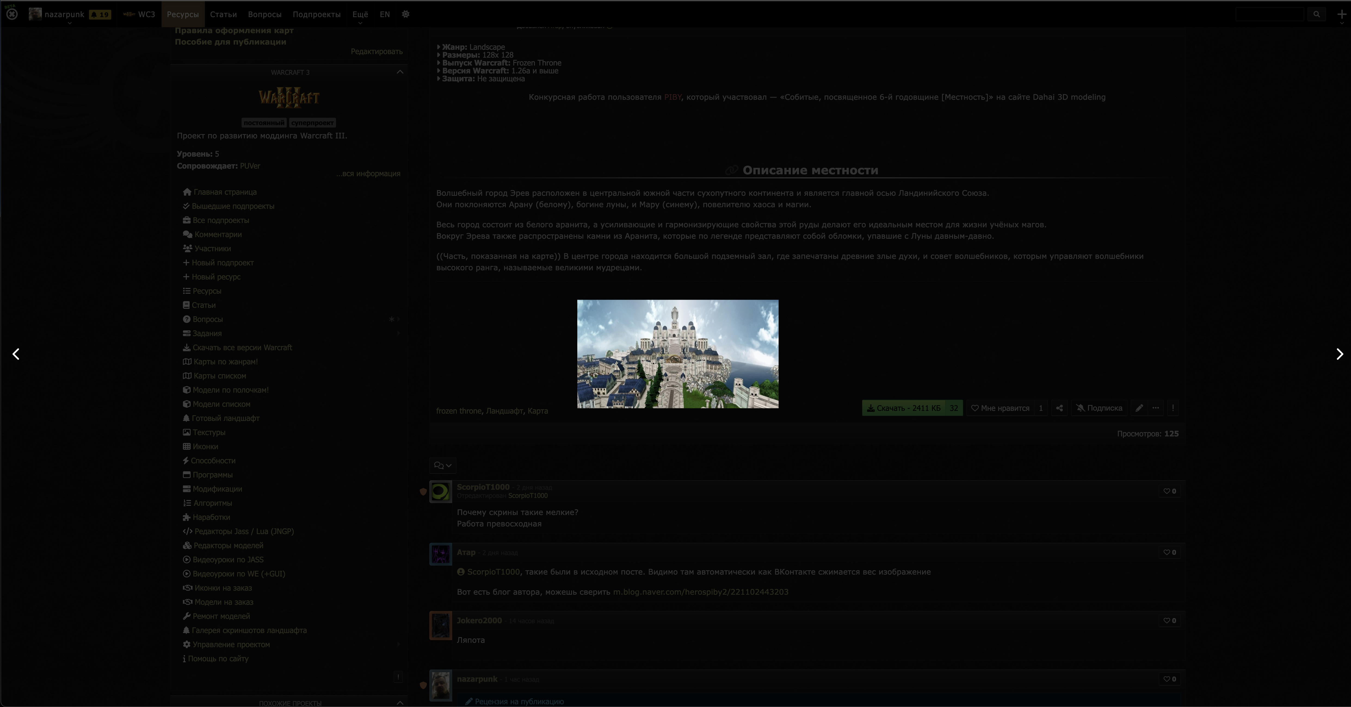Image resolution: width=1351 pixels, height=707 pixels.
Task: Click the share icon button
Action: [x=1059, y=408]
